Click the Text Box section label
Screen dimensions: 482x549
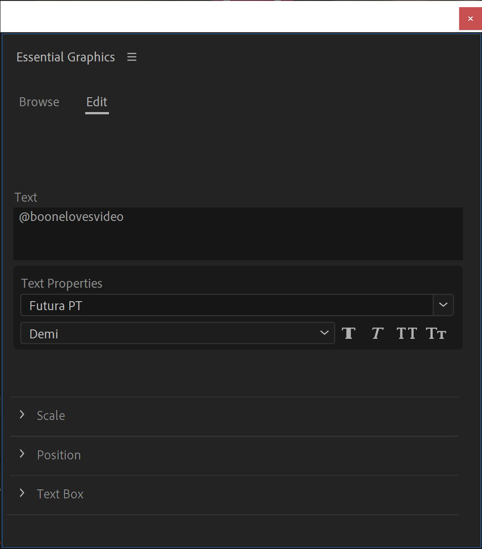[60, 494]
